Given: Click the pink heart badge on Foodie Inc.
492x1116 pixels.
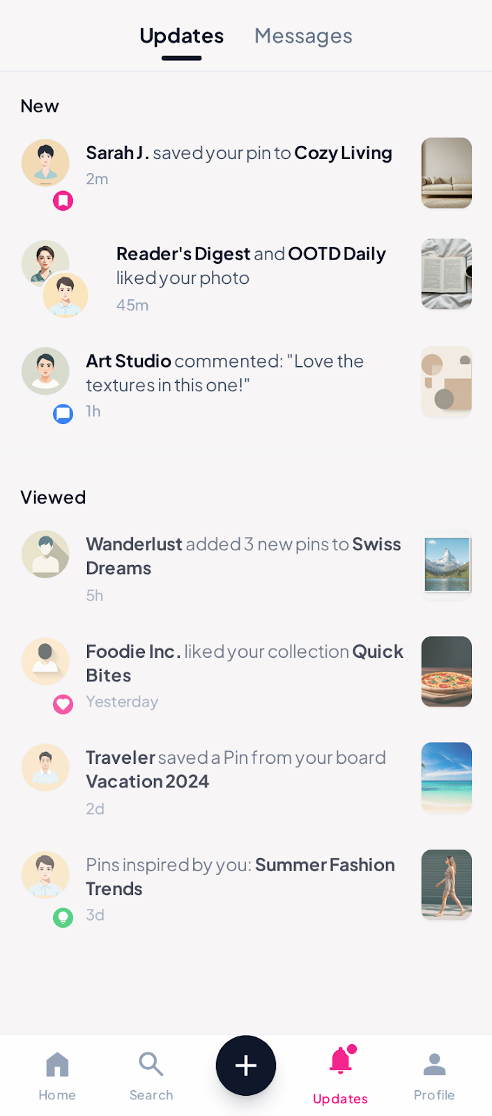Looking at the screenshot, I should pyautogui.click(x=63, y=704).
